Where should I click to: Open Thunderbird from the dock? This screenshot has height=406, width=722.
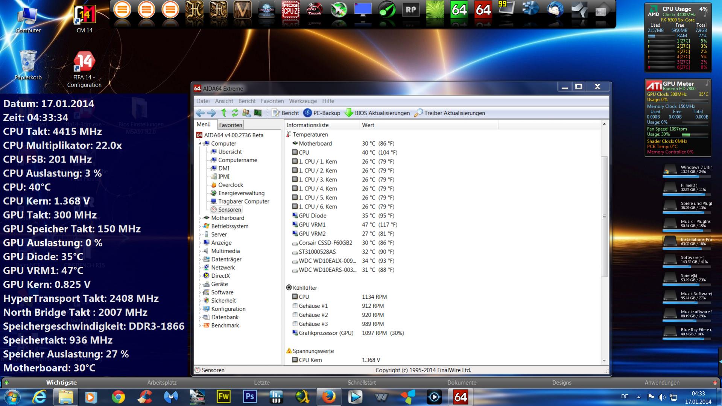pyautogui.click(x=555, y=10)
